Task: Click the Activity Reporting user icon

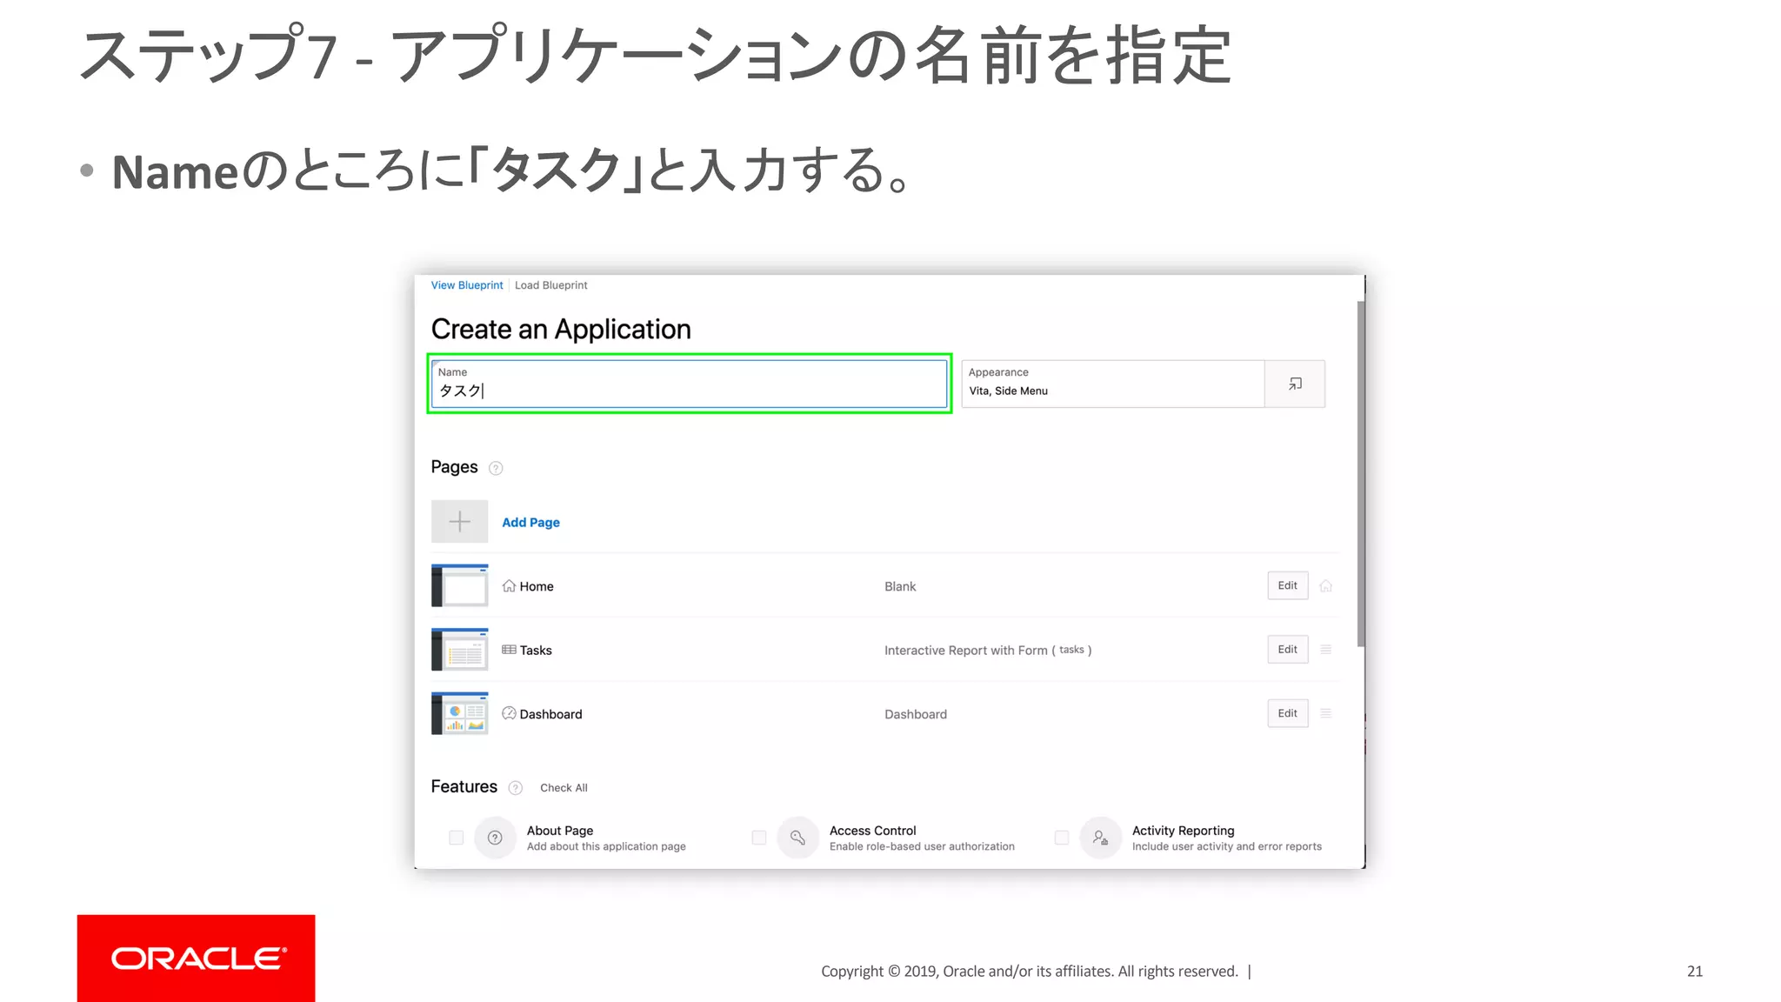Action: pos(1100,838)
